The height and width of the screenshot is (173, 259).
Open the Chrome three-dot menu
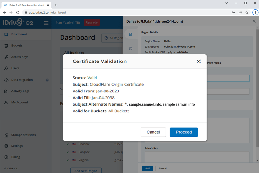(x=255, y=12)
